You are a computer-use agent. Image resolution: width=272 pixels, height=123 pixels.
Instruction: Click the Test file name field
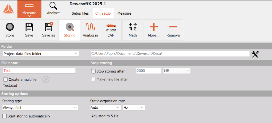[x=39, y=71]
